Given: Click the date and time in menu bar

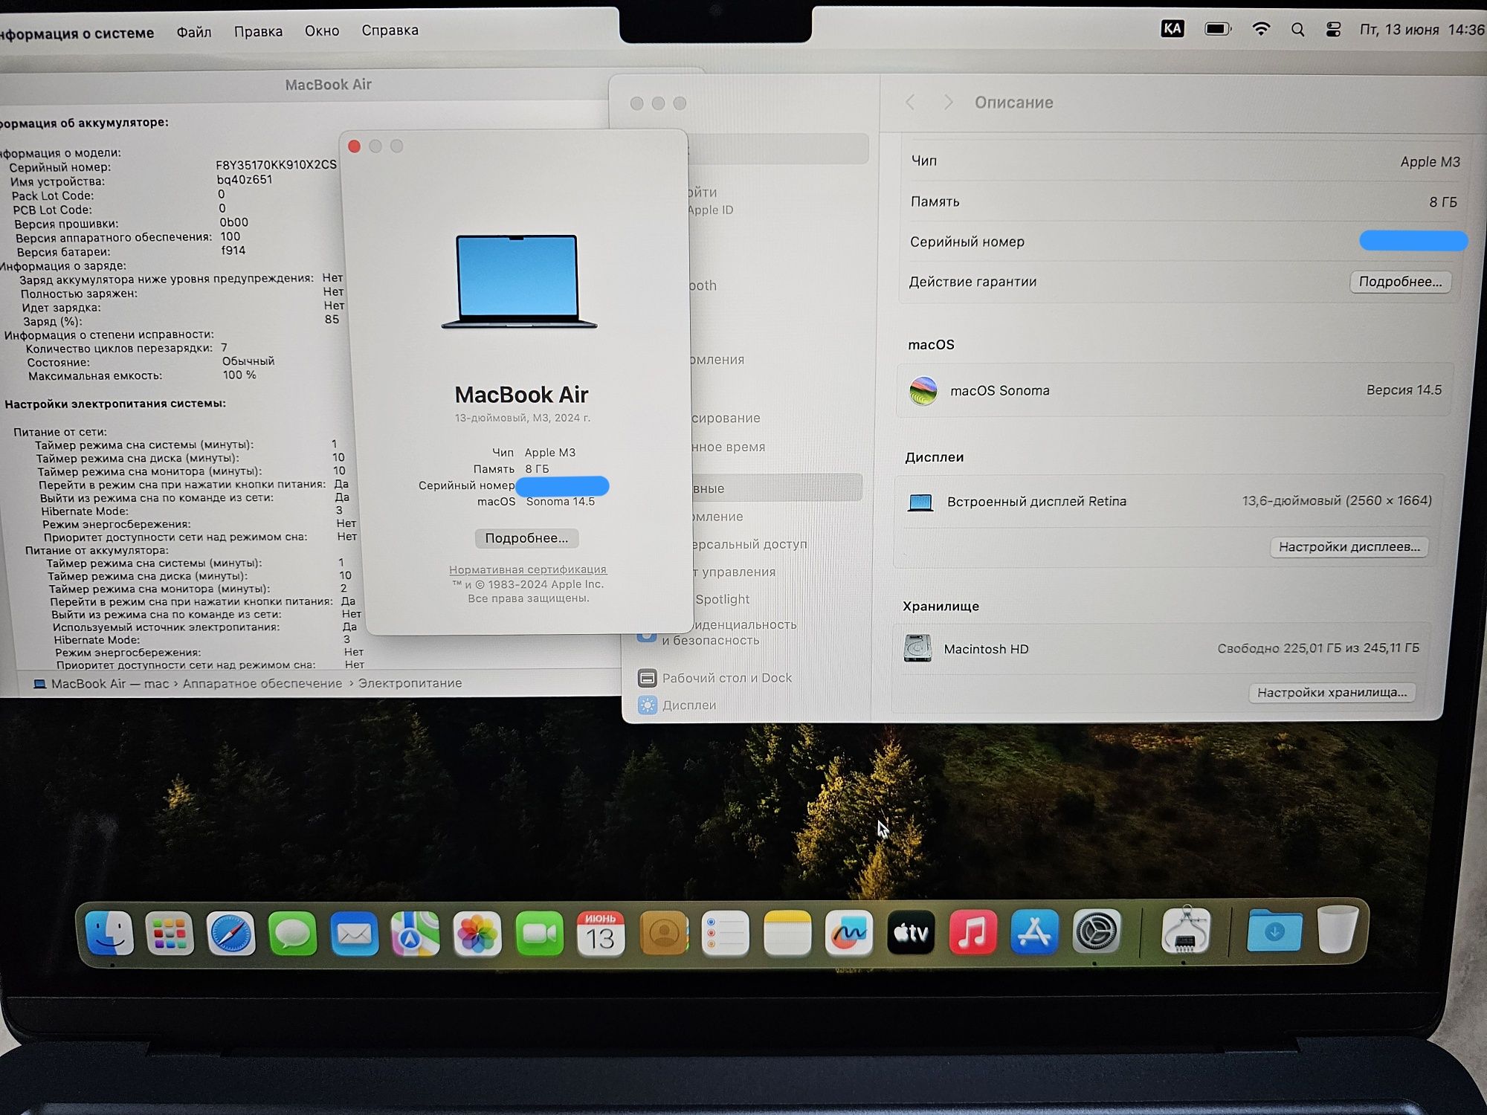Looking at the screenshot, I should coord(1422,30).
